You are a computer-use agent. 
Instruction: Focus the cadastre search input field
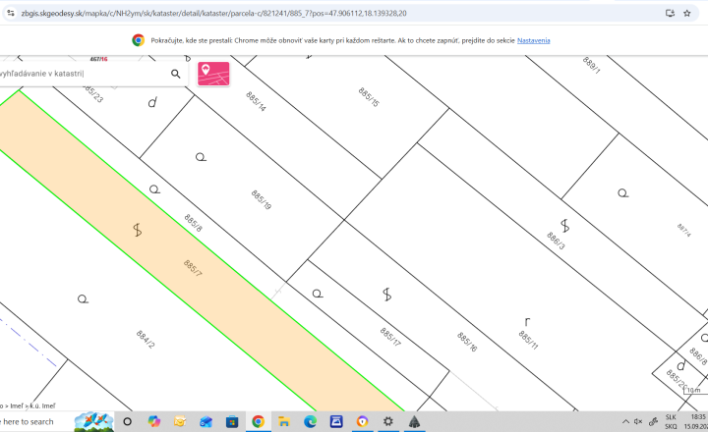coord(84,74)
